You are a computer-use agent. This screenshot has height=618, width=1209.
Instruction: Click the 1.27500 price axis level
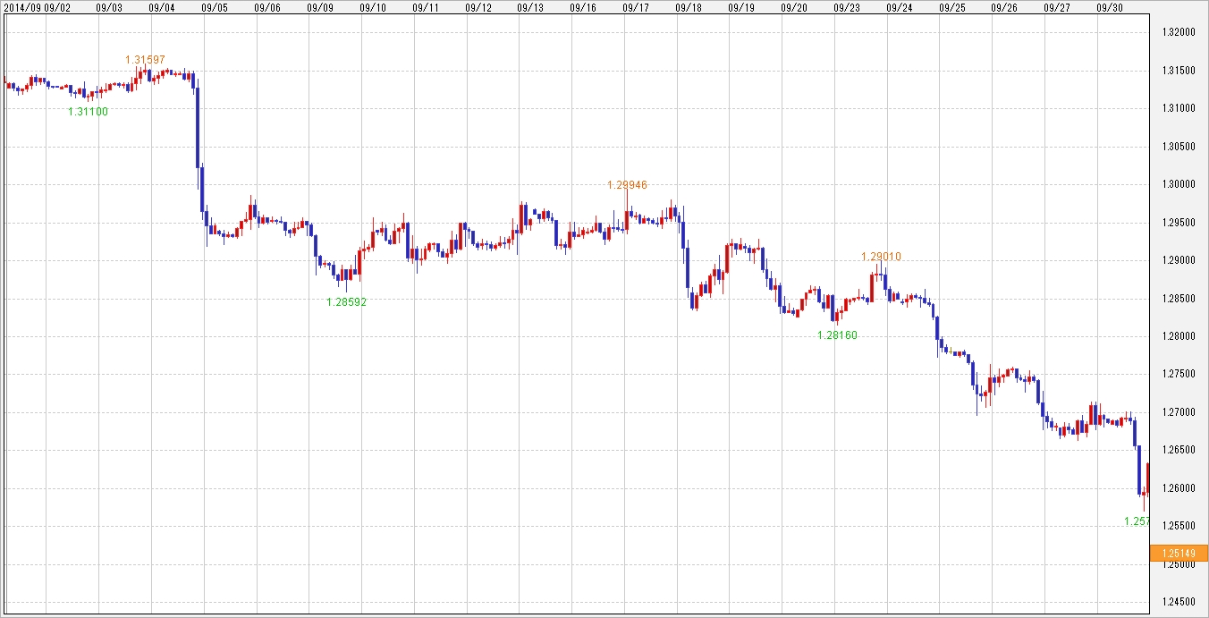coord(1177,375)
